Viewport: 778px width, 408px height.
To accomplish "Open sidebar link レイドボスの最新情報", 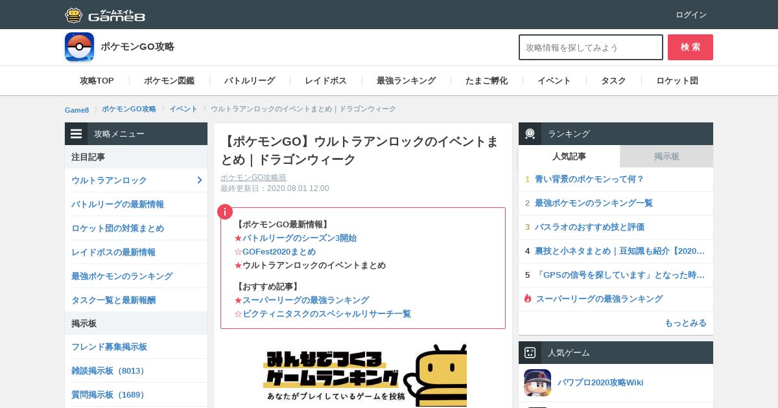I will [113, 252].
